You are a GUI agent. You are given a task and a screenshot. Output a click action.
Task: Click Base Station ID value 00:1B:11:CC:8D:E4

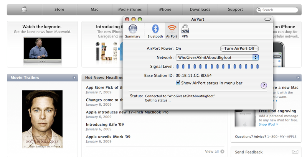click(193, 75)
